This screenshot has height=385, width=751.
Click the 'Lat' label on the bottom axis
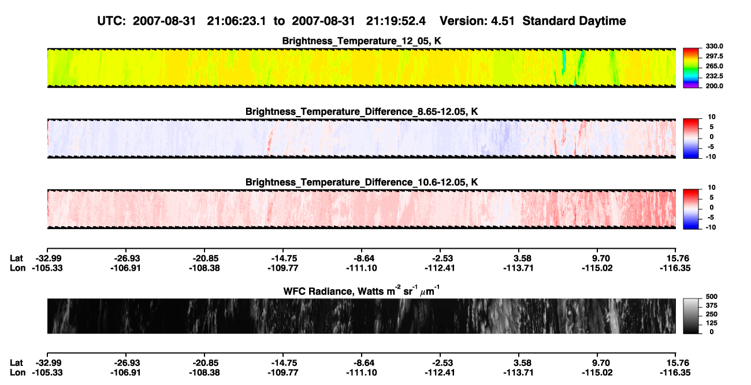[x=17, y=363]
